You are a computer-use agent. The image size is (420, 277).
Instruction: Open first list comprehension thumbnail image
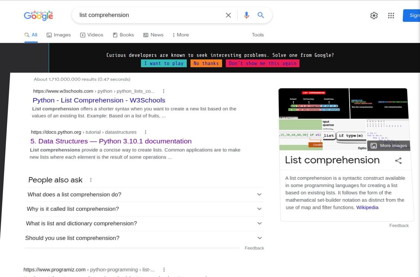click(x=314, y=104)
